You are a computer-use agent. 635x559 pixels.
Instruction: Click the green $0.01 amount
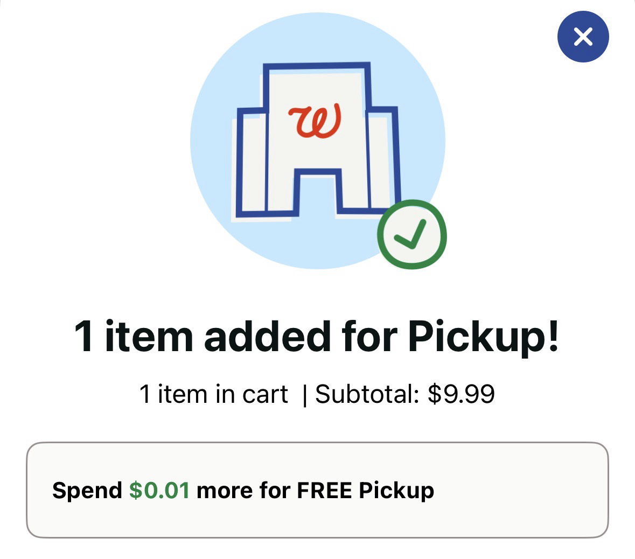point(159,491)
